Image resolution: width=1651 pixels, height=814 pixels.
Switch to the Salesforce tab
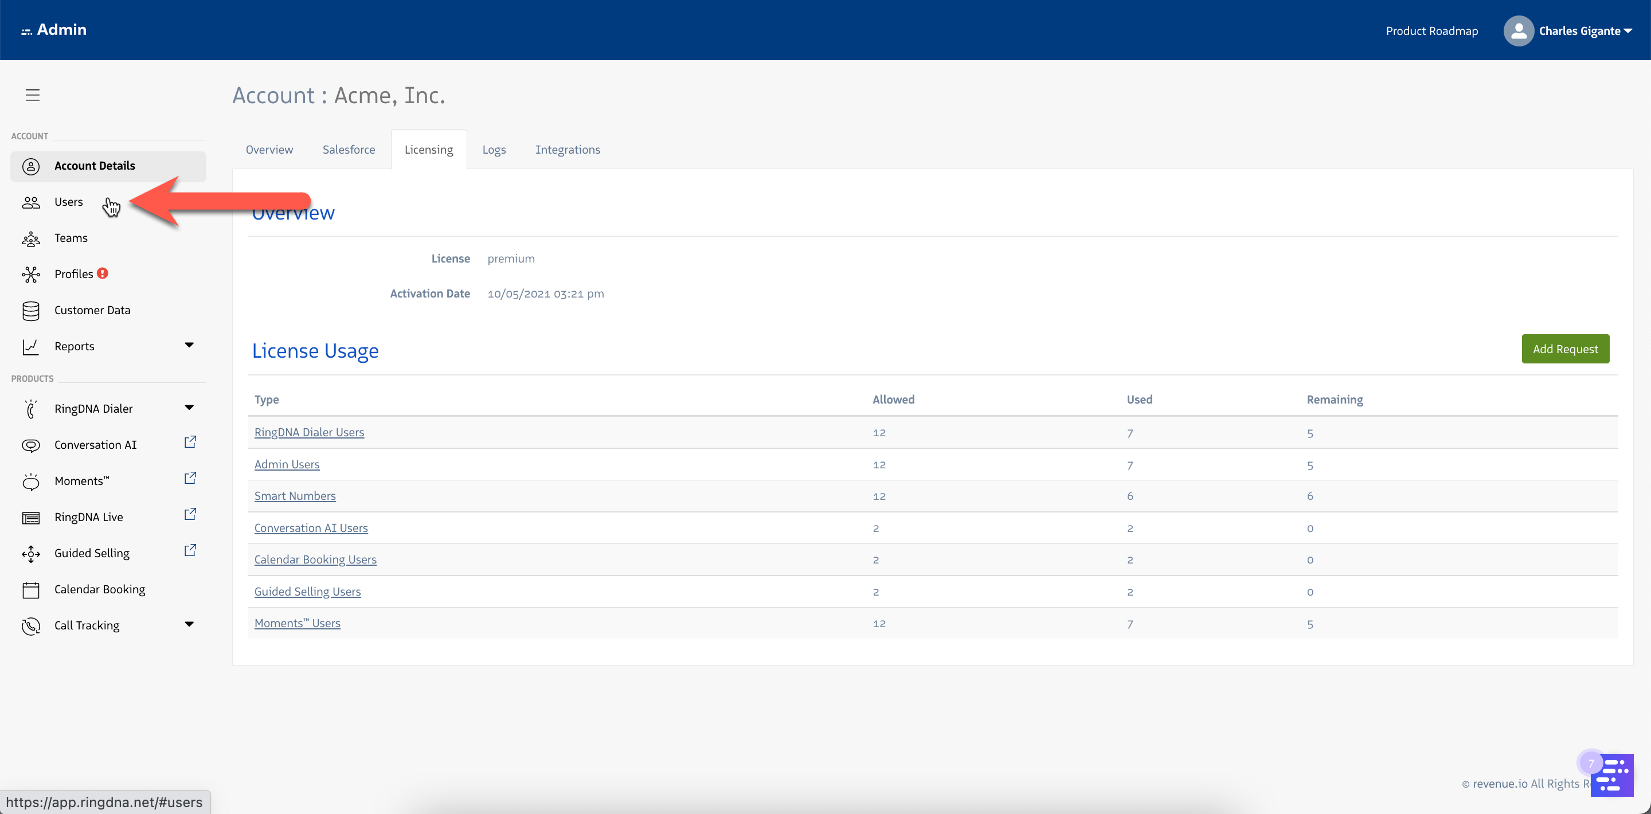point(349,150)
